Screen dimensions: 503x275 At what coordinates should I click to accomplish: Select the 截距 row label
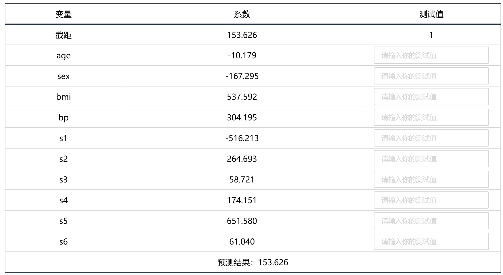[64, 35]
